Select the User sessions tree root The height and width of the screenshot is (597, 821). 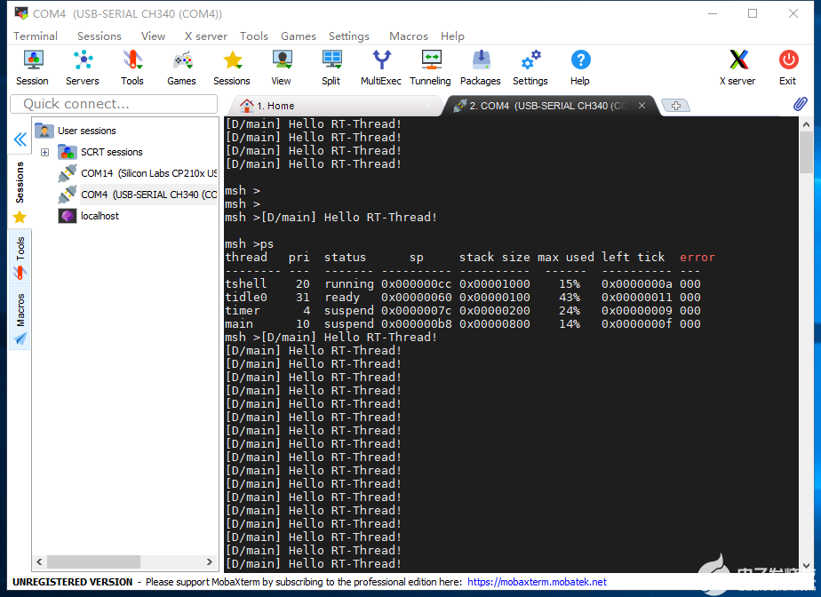[x=76, y=131]
